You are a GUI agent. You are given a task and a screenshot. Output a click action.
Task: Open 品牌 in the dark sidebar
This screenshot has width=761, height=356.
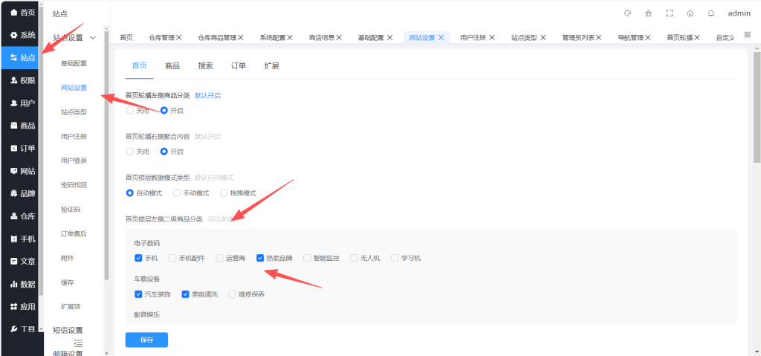(22, 193)
